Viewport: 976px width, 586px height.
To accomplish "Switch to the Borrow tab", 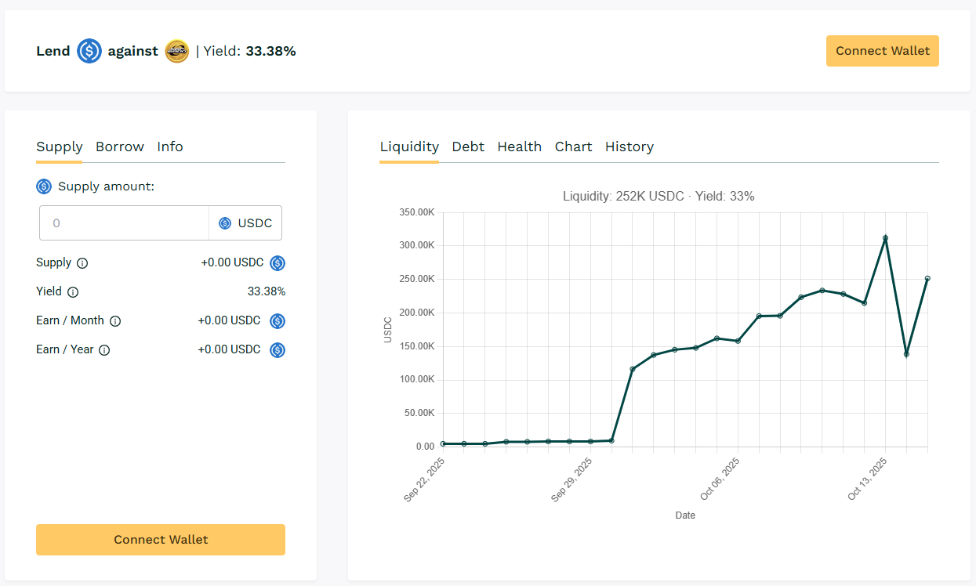I will coord(120,146).
